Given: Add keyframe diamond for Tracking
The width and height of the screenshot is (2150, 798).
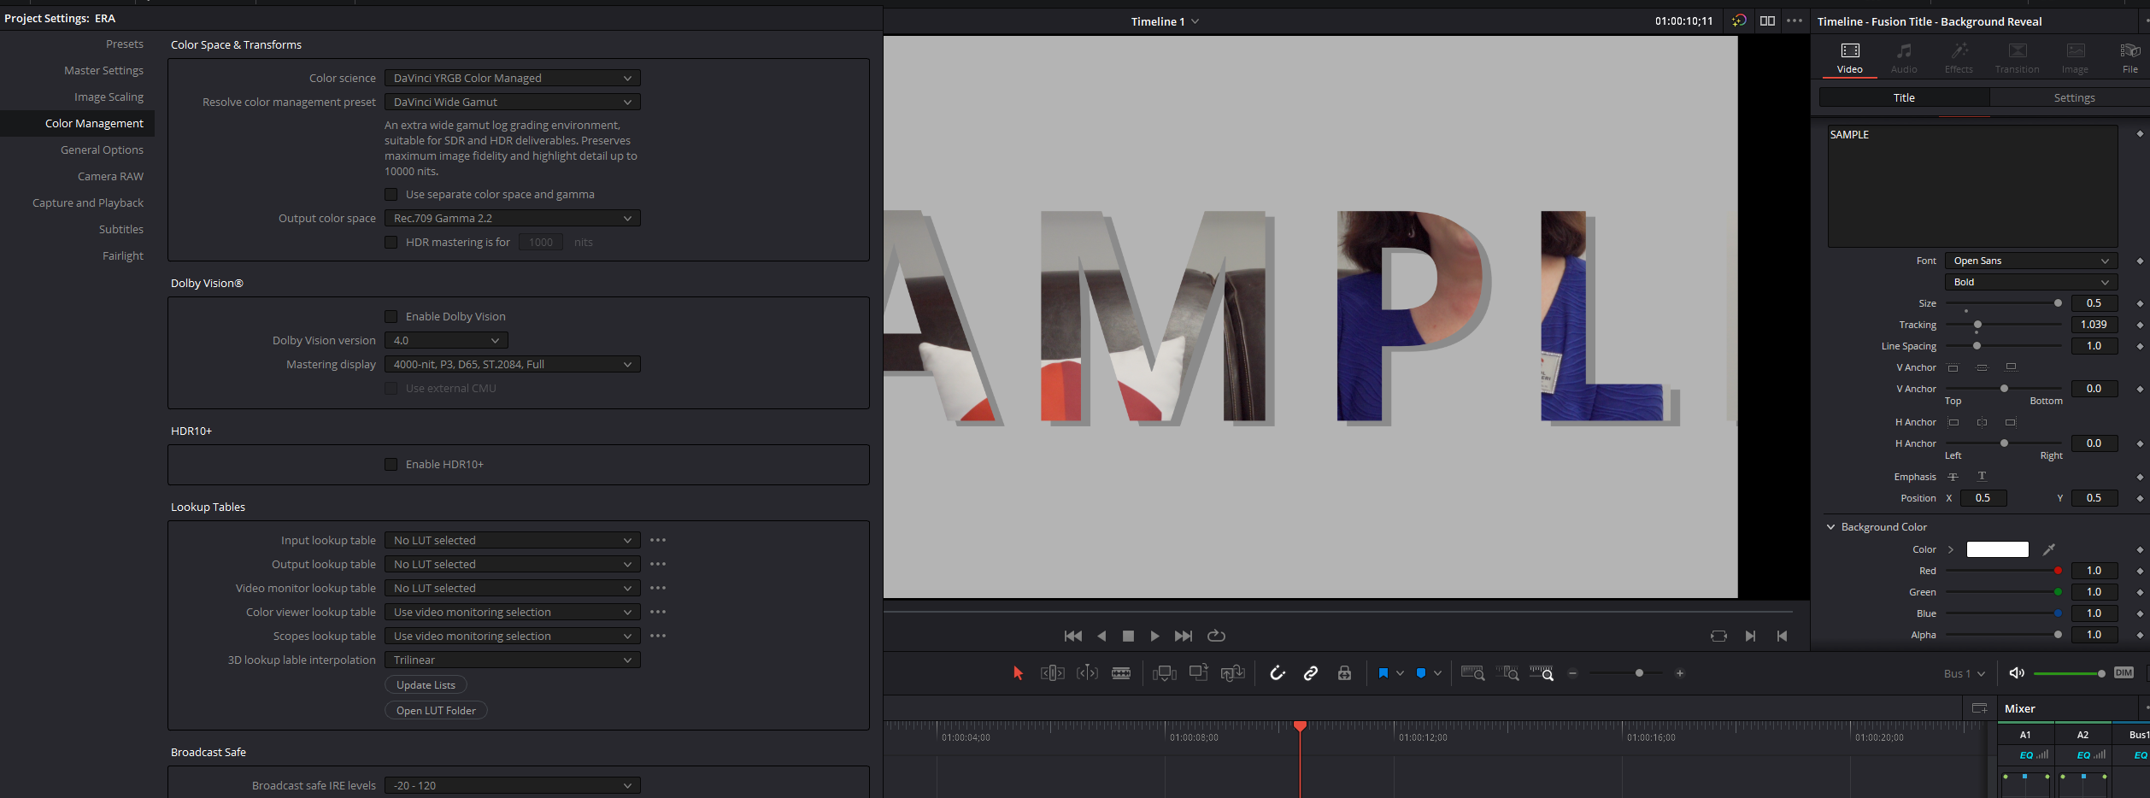Looking at the screenshot, I should (2140, 325).
